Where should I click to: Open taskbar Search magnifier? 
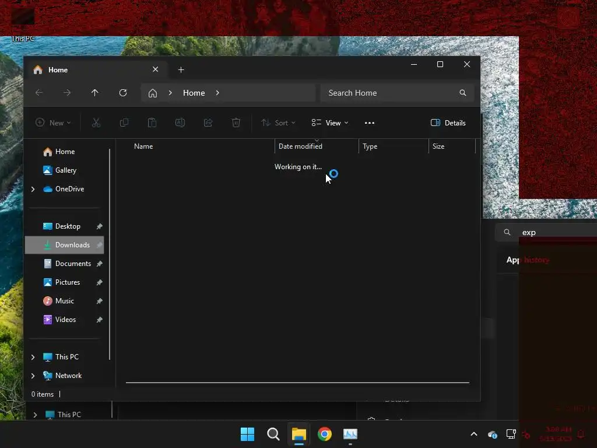pos(273,434)
